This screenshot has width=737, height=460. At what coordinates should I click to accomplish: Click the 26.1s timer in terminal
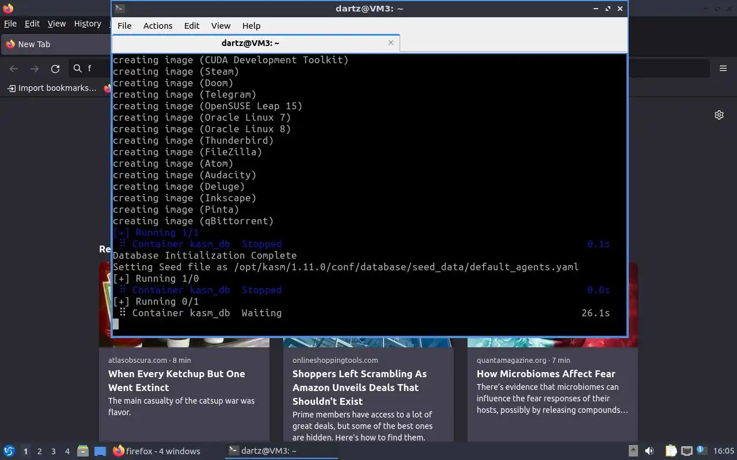click(596, 313)
